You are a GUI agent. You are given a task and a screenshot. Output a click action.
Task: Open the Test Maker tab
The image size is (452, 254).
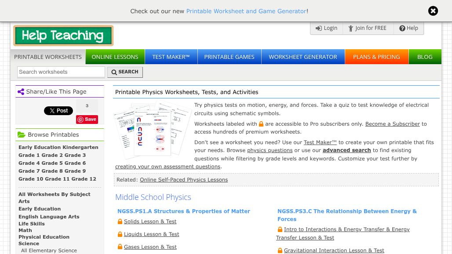171,57
